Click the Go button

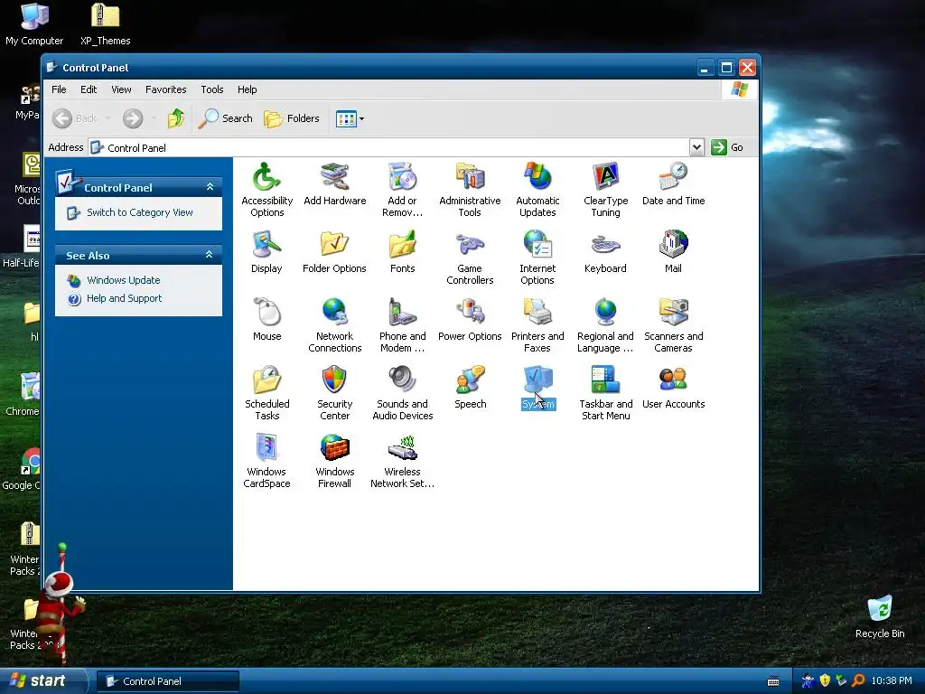727,147
